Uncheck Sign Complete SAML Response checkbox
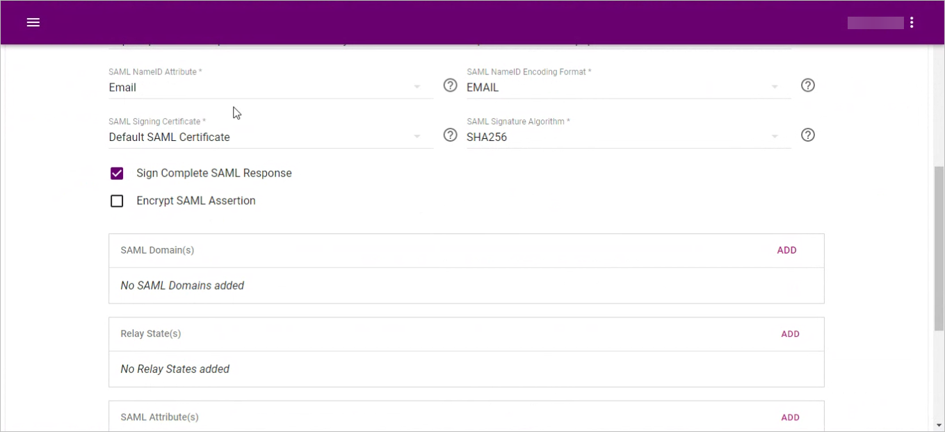Image resolution: width=945 pixels, height=432 pixels. [x=117, y=174]
